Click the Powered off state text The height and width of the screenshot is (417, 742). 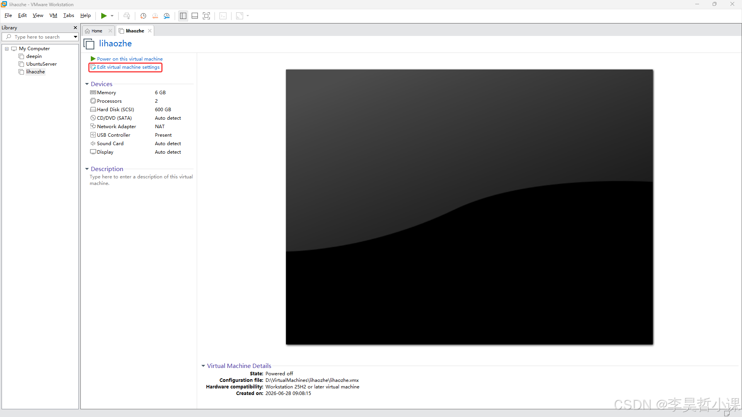279,374
